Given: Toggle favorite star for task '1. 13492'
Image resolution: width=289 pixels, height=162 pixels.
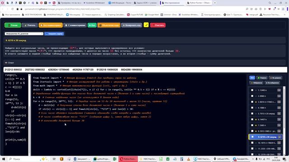Looking at the screenshot, I should 256,90.
